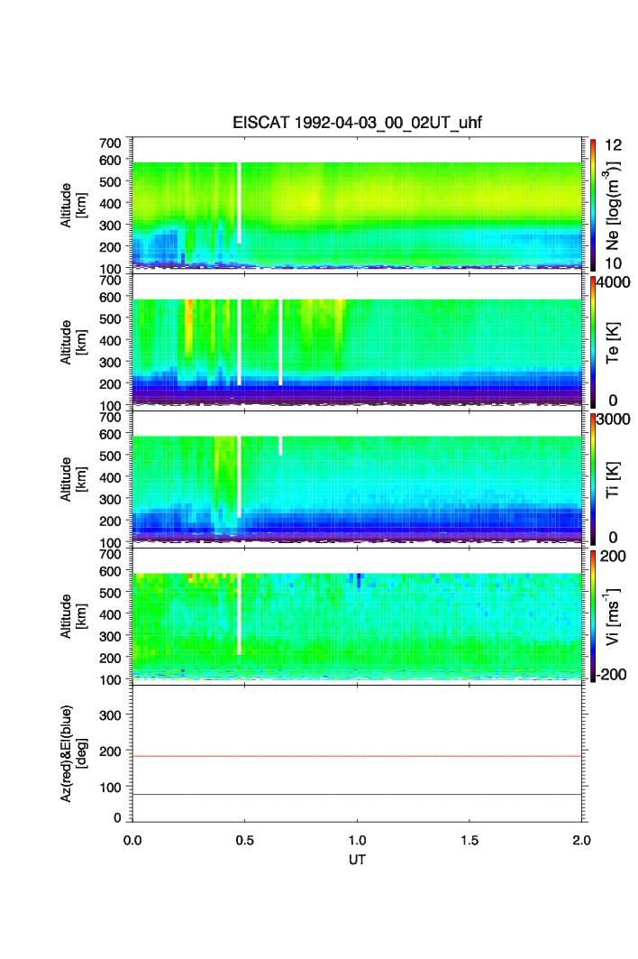Click the Te [K] color bar
This screenshot has width=638, height=959.
593,342
